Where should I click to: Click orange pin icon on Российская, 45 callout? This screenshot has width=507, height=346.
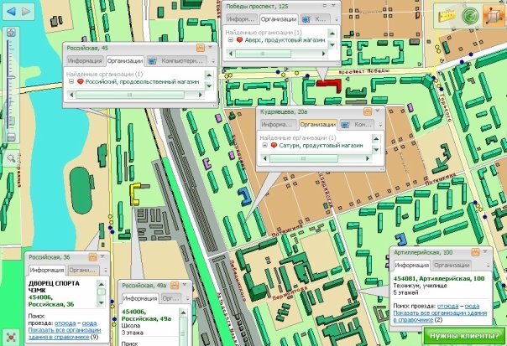(201, 49)
